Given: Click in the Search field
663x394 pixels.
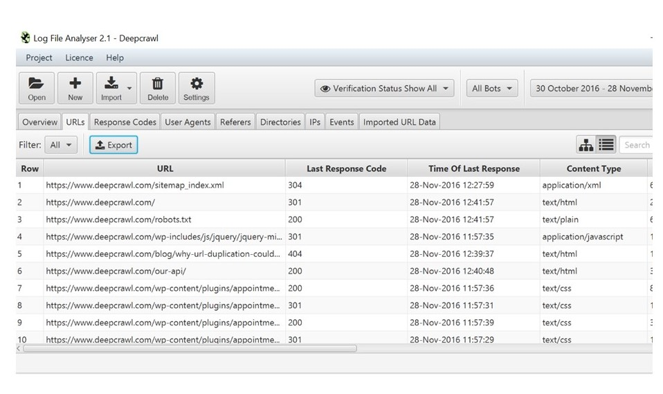Looking at the screenshot, I should pos(637,145).
